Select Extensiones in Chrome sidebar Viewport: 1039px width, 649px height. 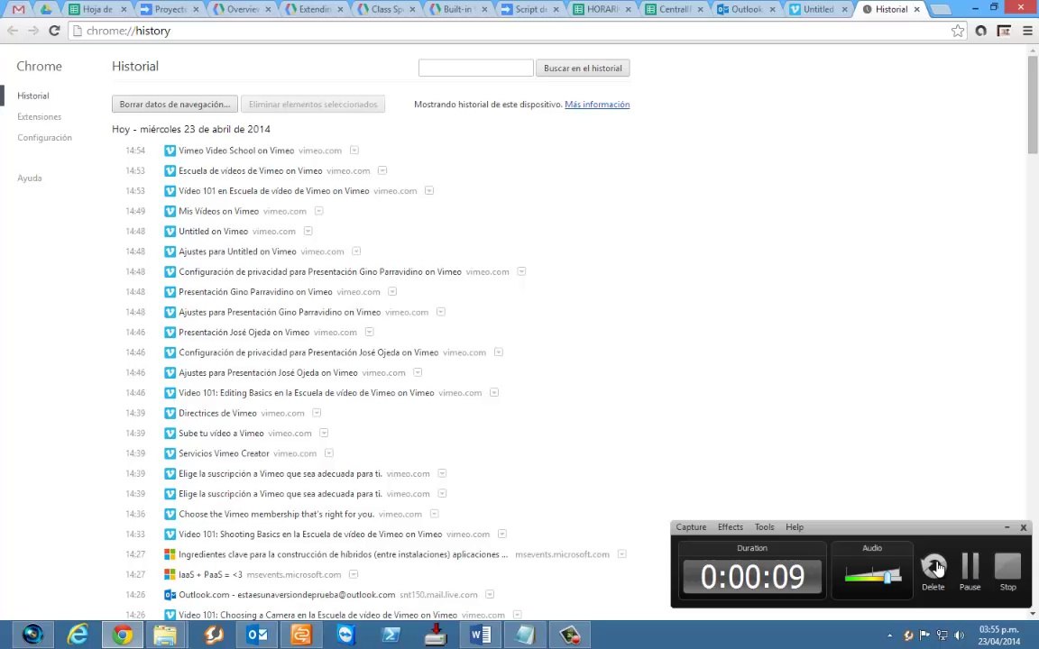point(39,116)
